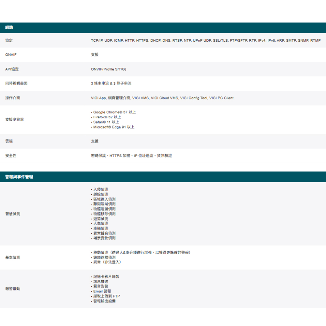The image size is (326, 326).
Task: Select the 協定 row label
Action: (x=9, y=40)
